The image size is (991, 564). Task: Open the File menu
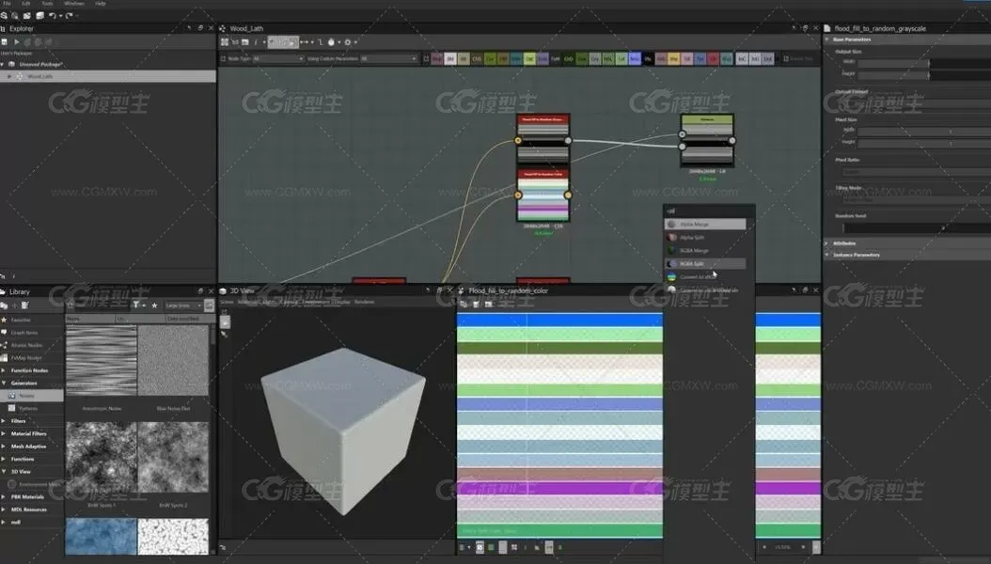7,3
